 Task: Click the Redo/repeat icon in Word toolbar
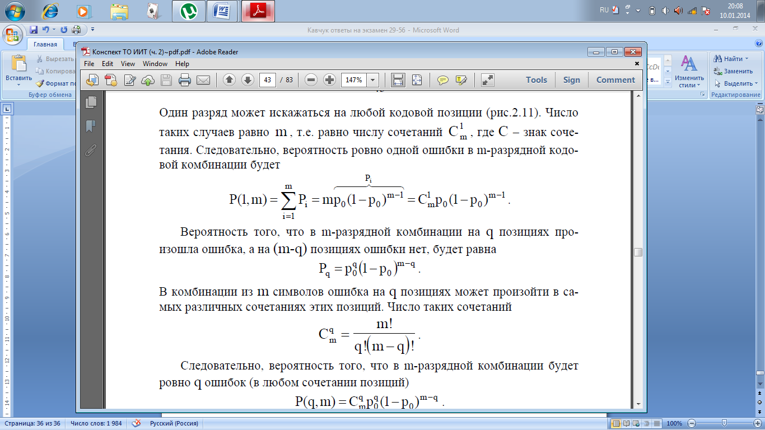pyautogui.click(x=64, y=30)
